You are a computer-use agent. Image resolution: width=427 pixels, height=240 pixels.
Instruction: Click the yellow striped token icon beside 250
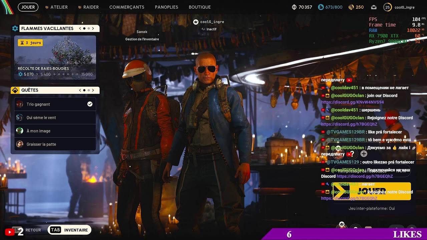pos(351,7)
